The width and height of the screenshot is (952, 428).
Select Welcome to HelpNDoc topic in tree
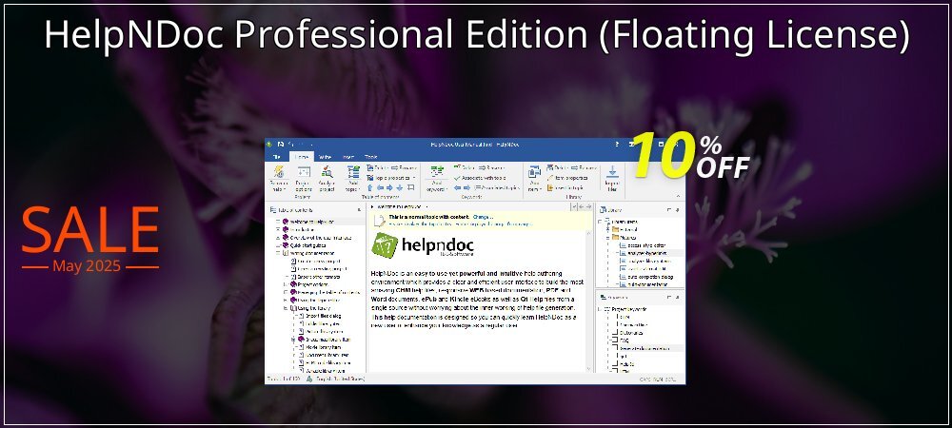pos(312,222)
